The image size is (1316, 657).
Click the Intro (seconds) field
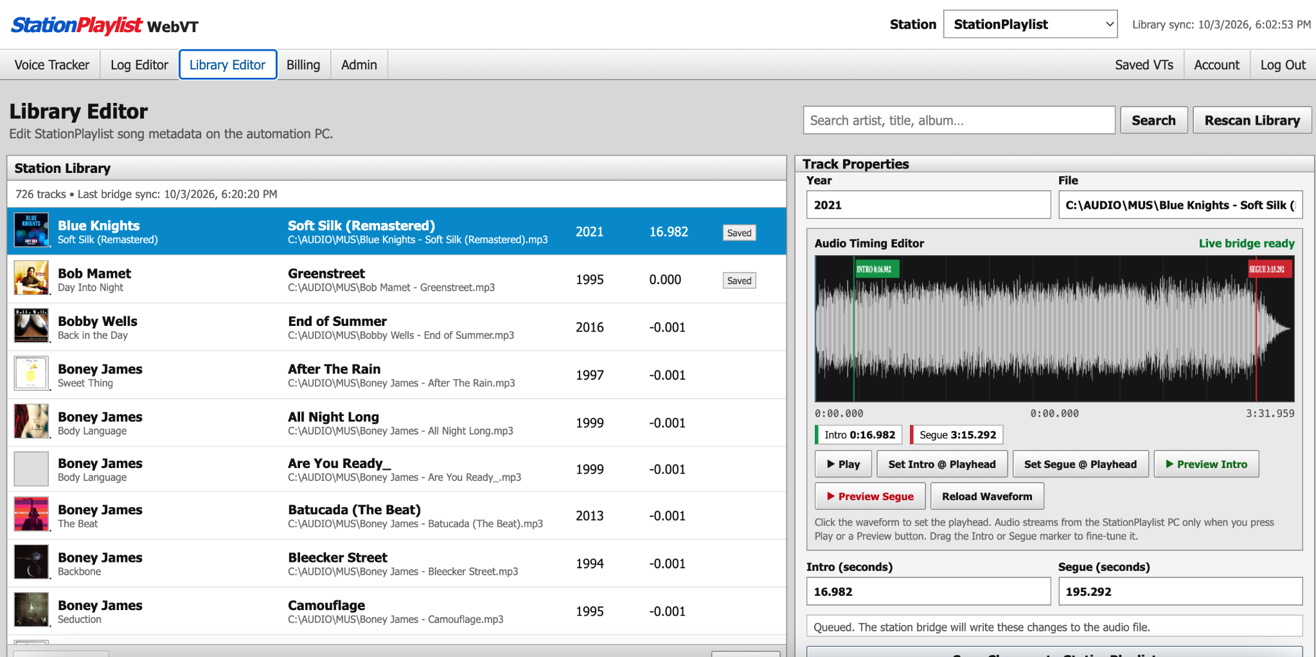coord(928,591)
